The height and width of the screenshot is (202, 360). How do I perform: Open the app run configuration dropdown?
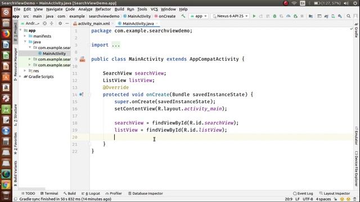(199, 16)
